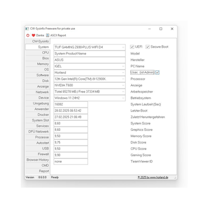Viewport: 209px width, 209px height.
Task: Open the Umgebung tab
Action: [38, 103]
